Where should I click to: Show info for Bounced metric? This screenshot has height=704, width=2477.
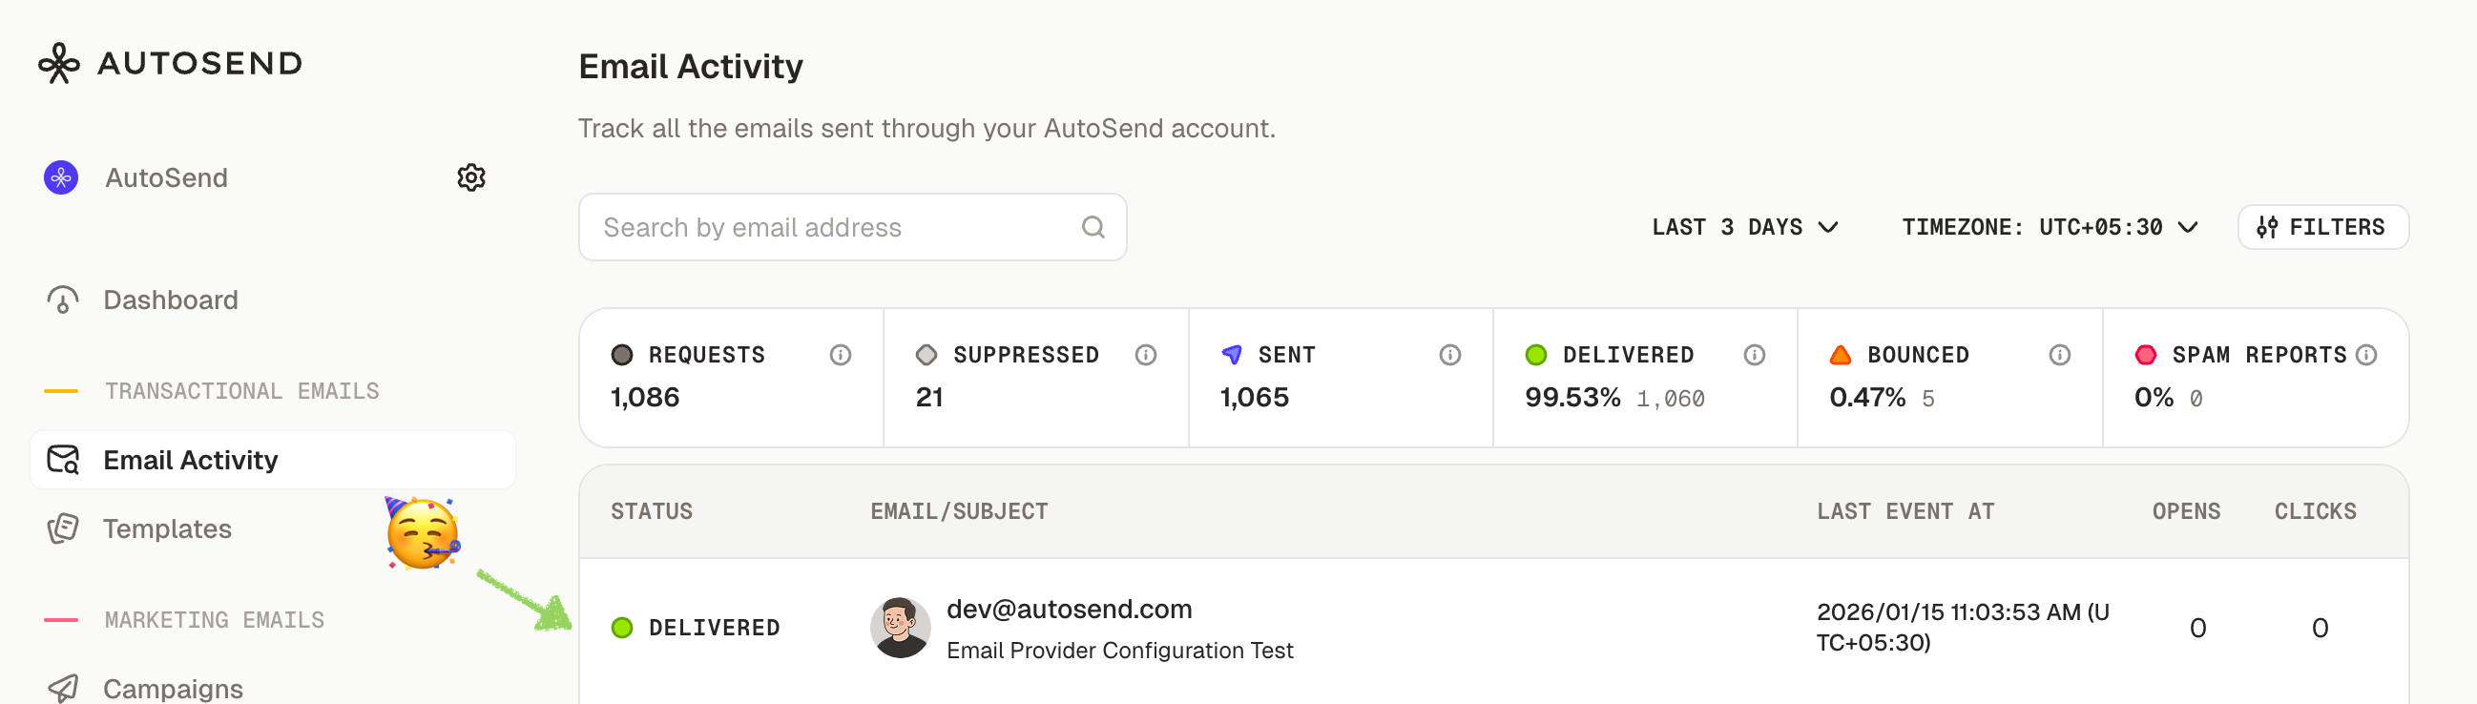2059,355
